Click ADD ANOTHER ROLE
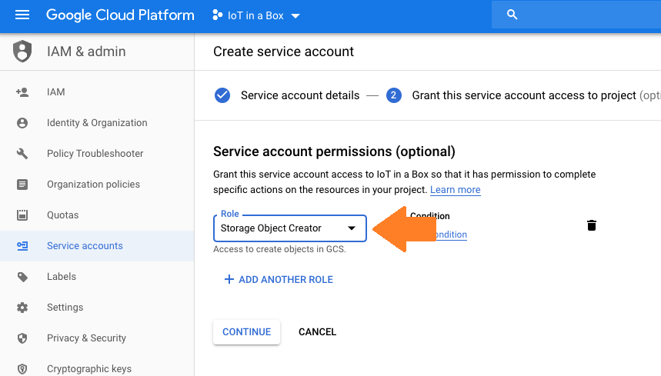This screenshot has height=376, width=661. (285, 280)
